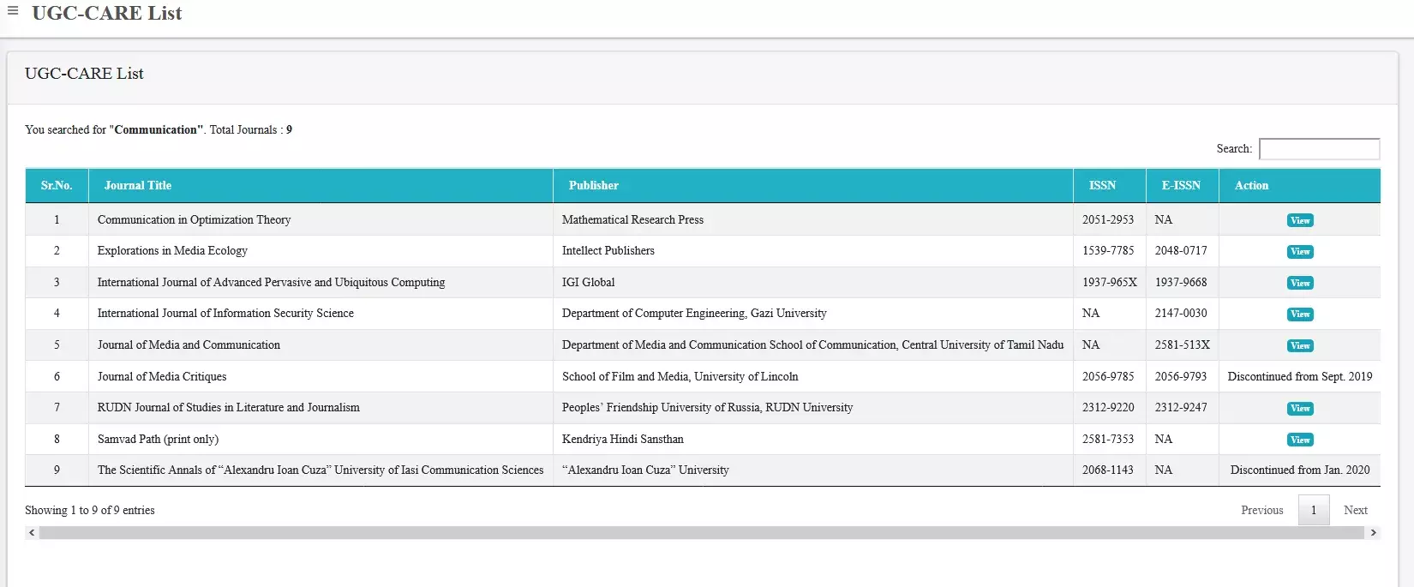The width and height of the screenshot is (1414, 587).
Task: Click the horizontal scrollbar left arrow
Action: 32,533
